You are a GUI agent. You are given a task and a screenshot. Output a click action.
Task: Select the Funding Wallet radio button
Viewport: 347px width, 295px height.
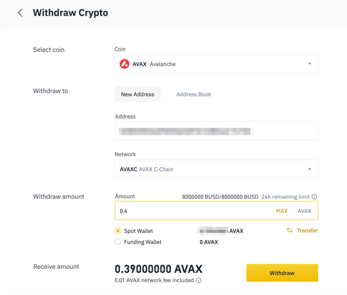point(118,242)
